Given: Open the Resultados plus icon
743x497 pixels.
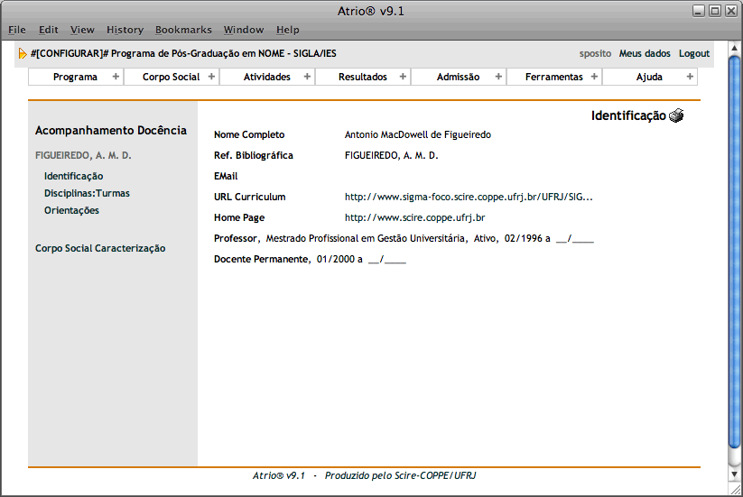Looking at the screenshot, I should 403,77.
